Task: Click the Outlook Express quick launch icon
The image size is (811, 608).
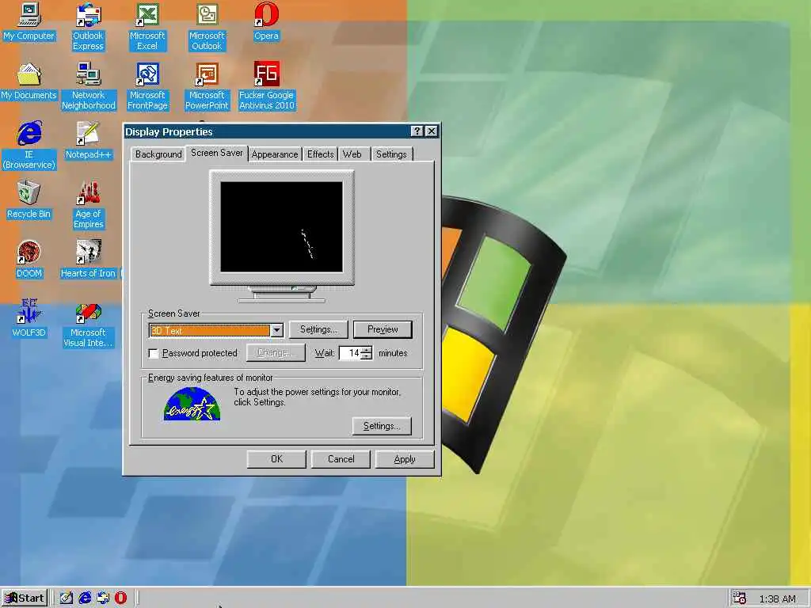Action: [103, 598]
